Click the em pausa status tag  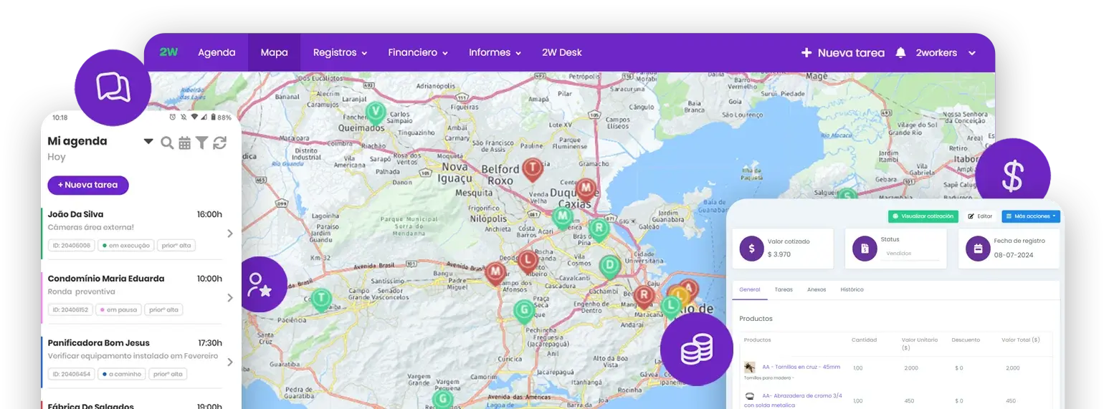click(118, 309)
